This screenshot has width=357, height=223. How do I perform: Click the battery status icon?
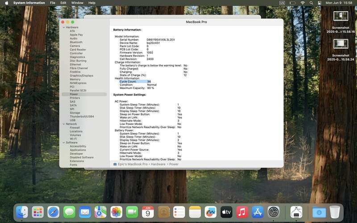(293, 3)
